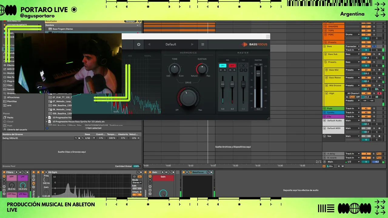
Task: Click H track height button
Action: (x=339, y=166)
